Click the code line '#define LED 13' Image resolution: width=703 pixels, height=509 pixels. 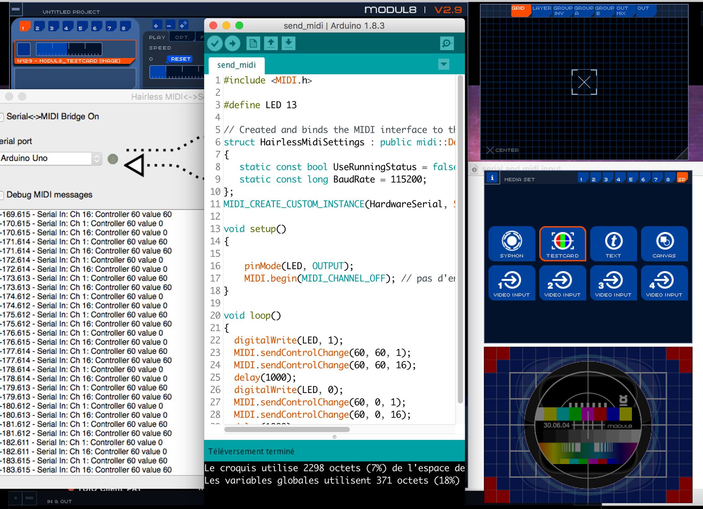click(260, 105)
